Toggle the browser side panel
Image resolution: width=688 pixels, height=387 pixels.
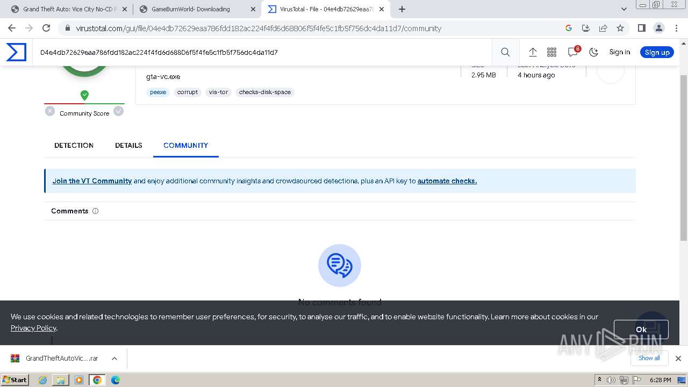pyautogui.click(x=641, y=28)
